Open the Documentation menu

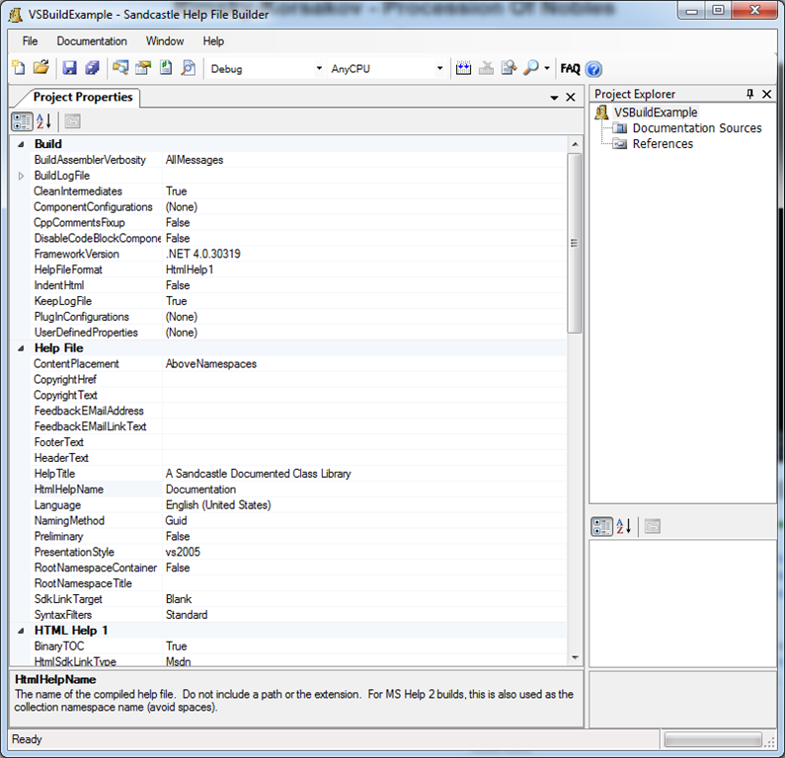(x=92, y=41)
